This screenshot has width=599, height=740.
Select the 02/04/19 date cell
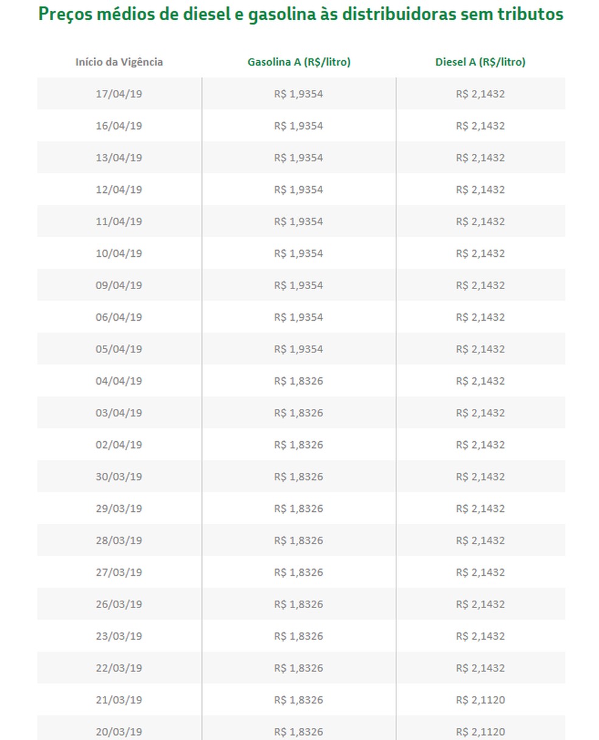(x=119, y=445)
